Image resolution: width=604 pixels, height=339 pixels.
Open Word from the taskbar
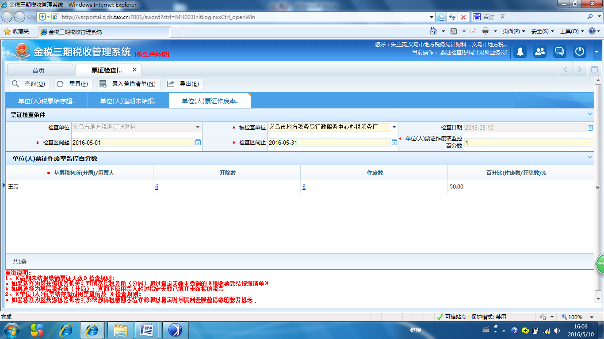(x=146, y=330)
